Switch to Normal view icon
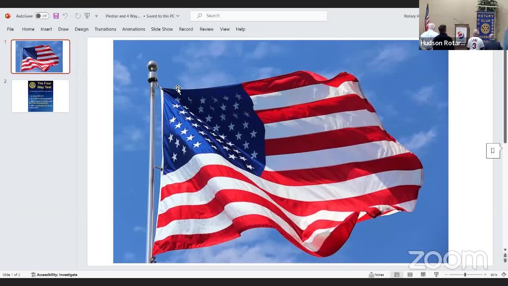 point(397,274)
